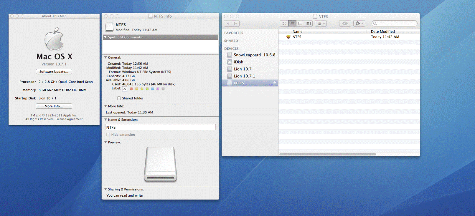
Task: Go forward in the Finder window
Action: [x=236, y=24]
